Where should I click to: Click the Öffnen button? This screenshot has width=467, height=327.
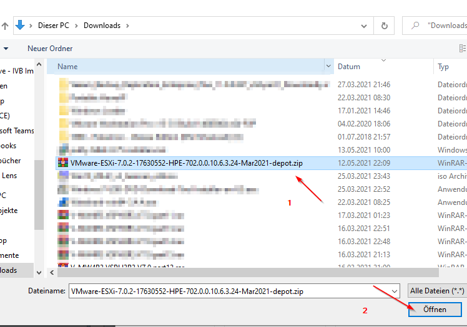coord(435,310)
